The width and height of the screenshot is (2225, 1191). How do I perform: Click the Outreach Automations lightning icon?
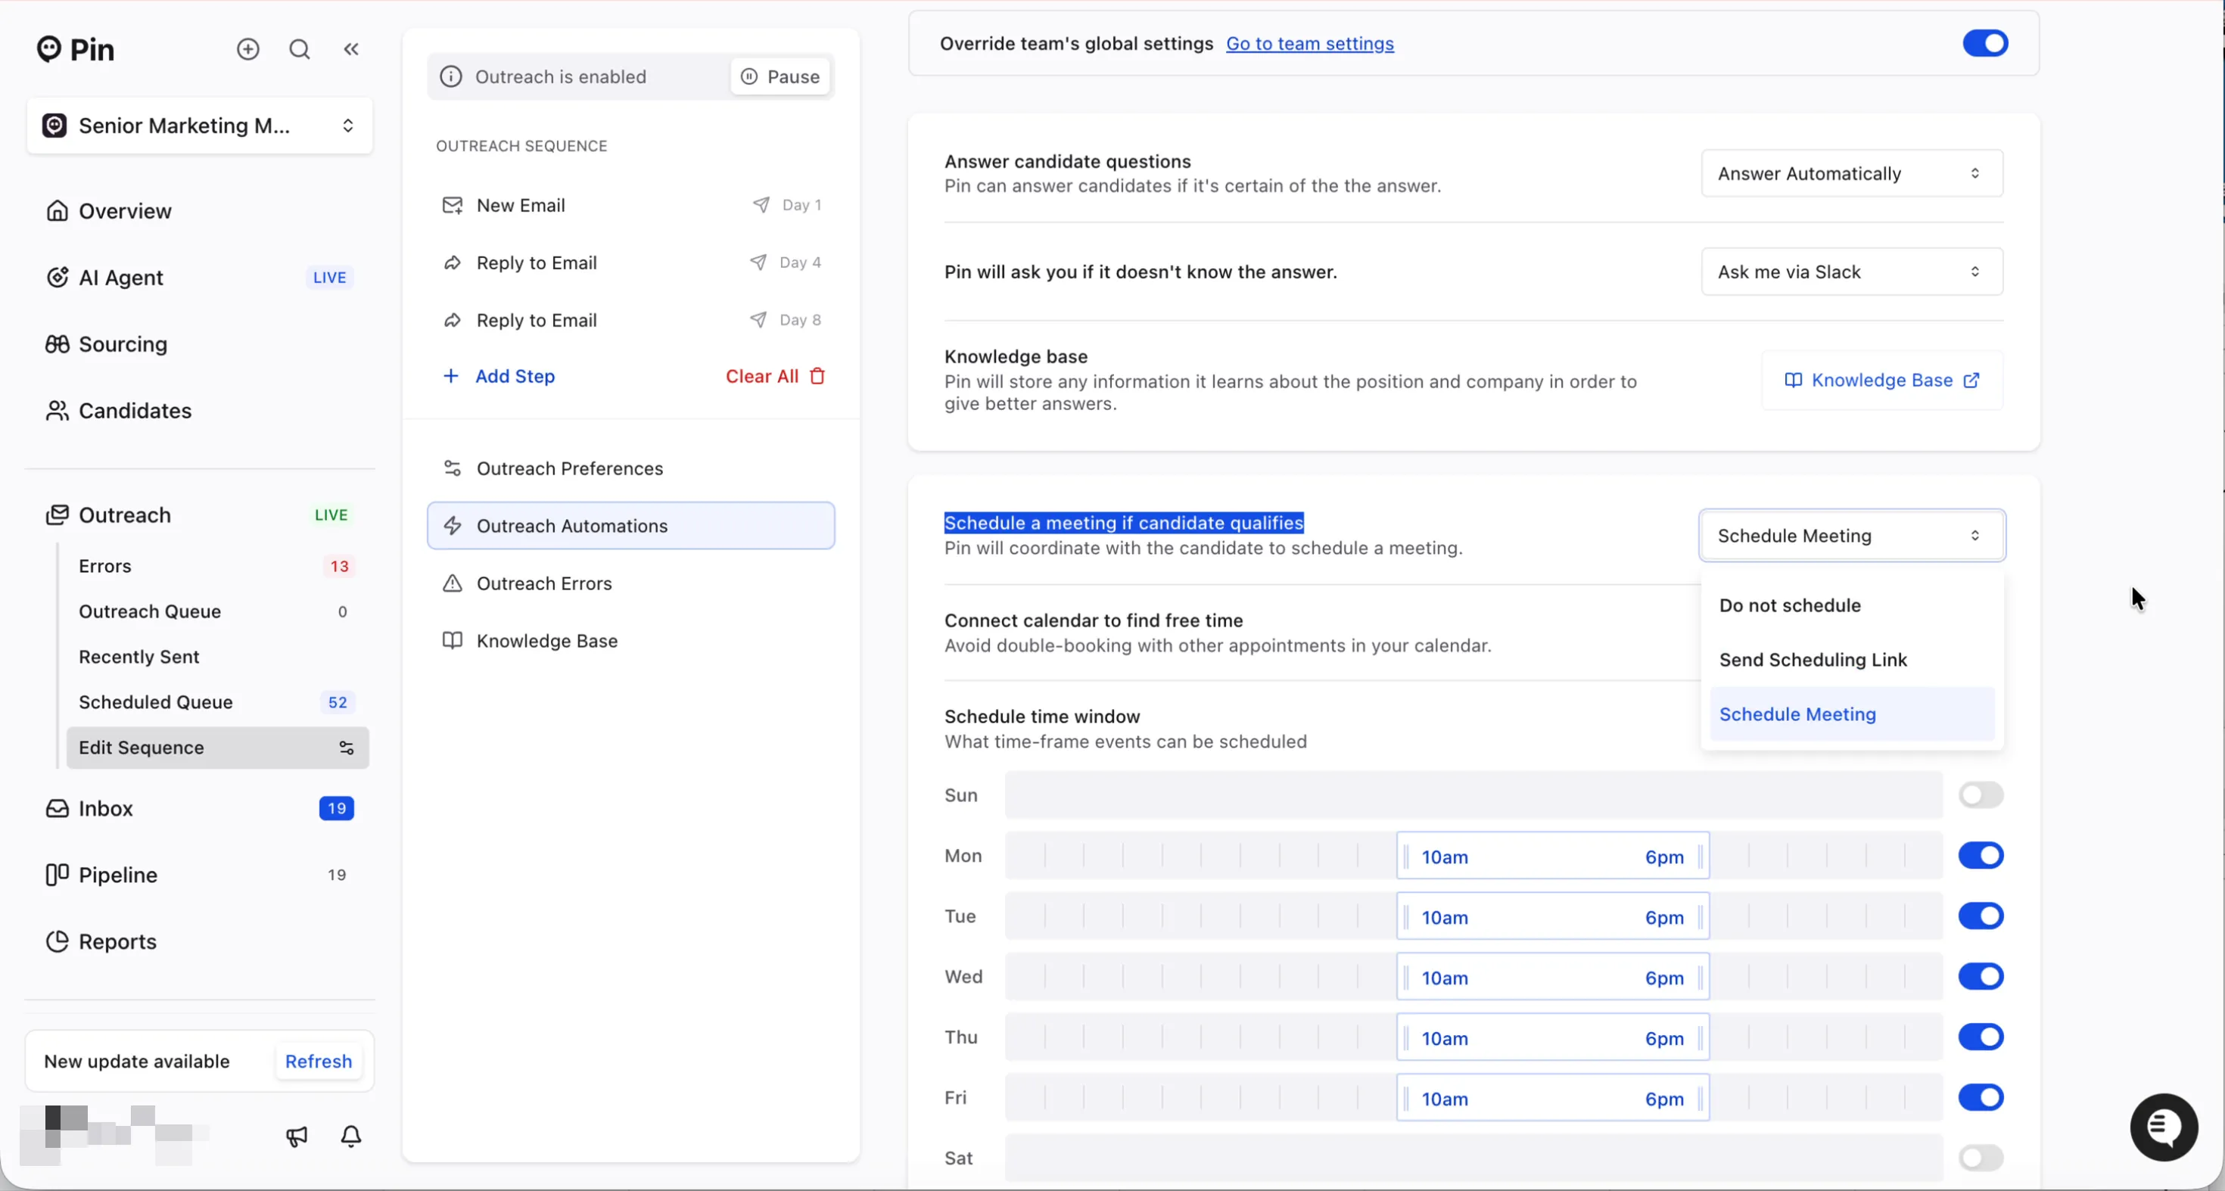tap(452, 526)
